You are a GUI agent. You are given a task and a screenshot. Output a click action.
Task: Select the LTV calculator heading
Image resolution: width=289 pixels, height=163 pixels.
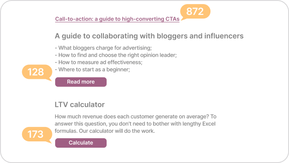79,104
